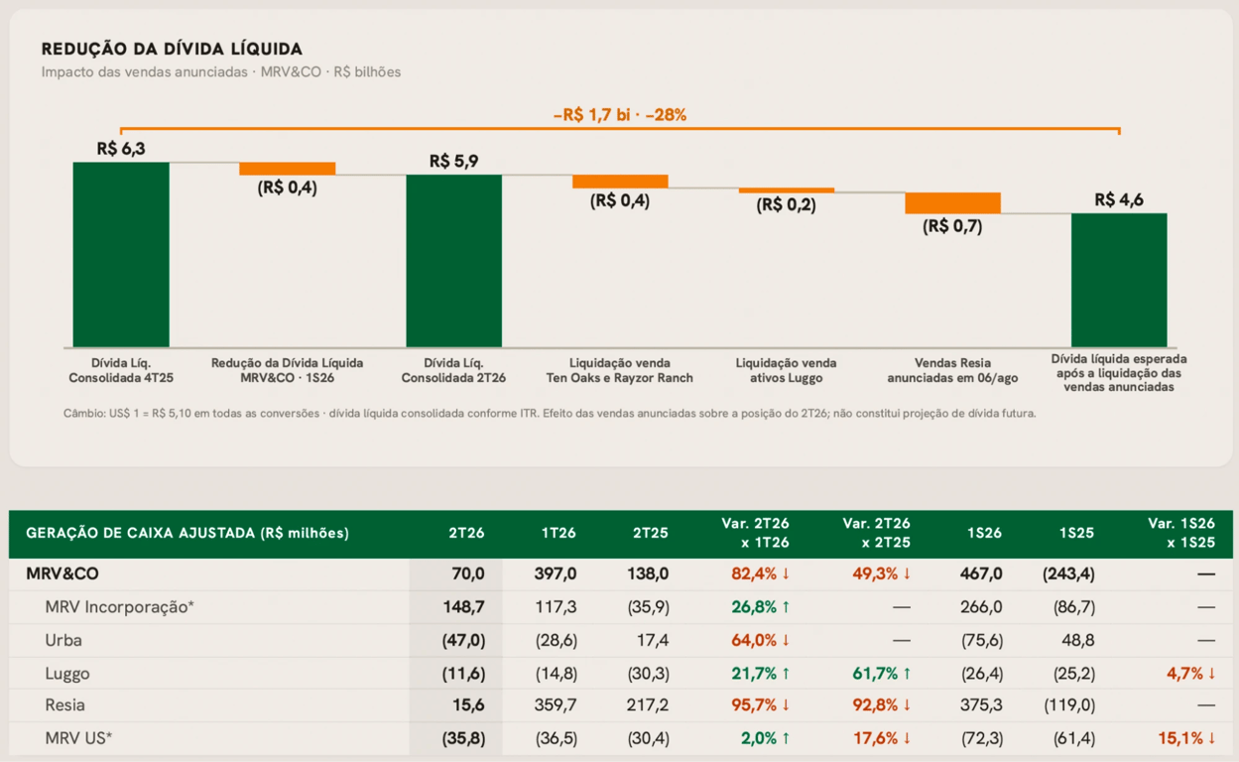Select the '(R$ 0,2)' value label
The image size is (1239, 762).
[786, 205]
